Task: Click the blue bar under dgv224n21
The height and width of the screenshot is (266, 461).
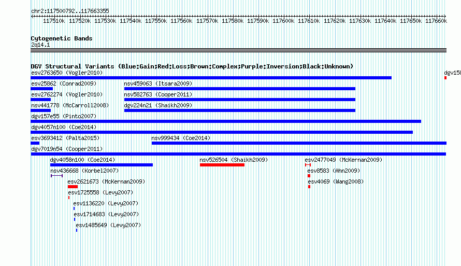Action: coord(240,110)
